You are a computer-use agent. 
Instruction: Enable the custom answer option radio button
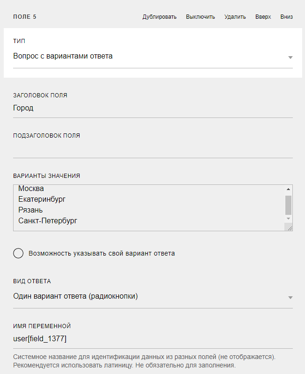point(18,253)
